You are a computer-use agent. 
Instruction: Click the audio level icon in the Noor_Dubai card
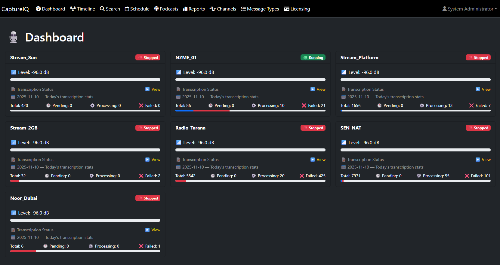[x=14, y=213]
